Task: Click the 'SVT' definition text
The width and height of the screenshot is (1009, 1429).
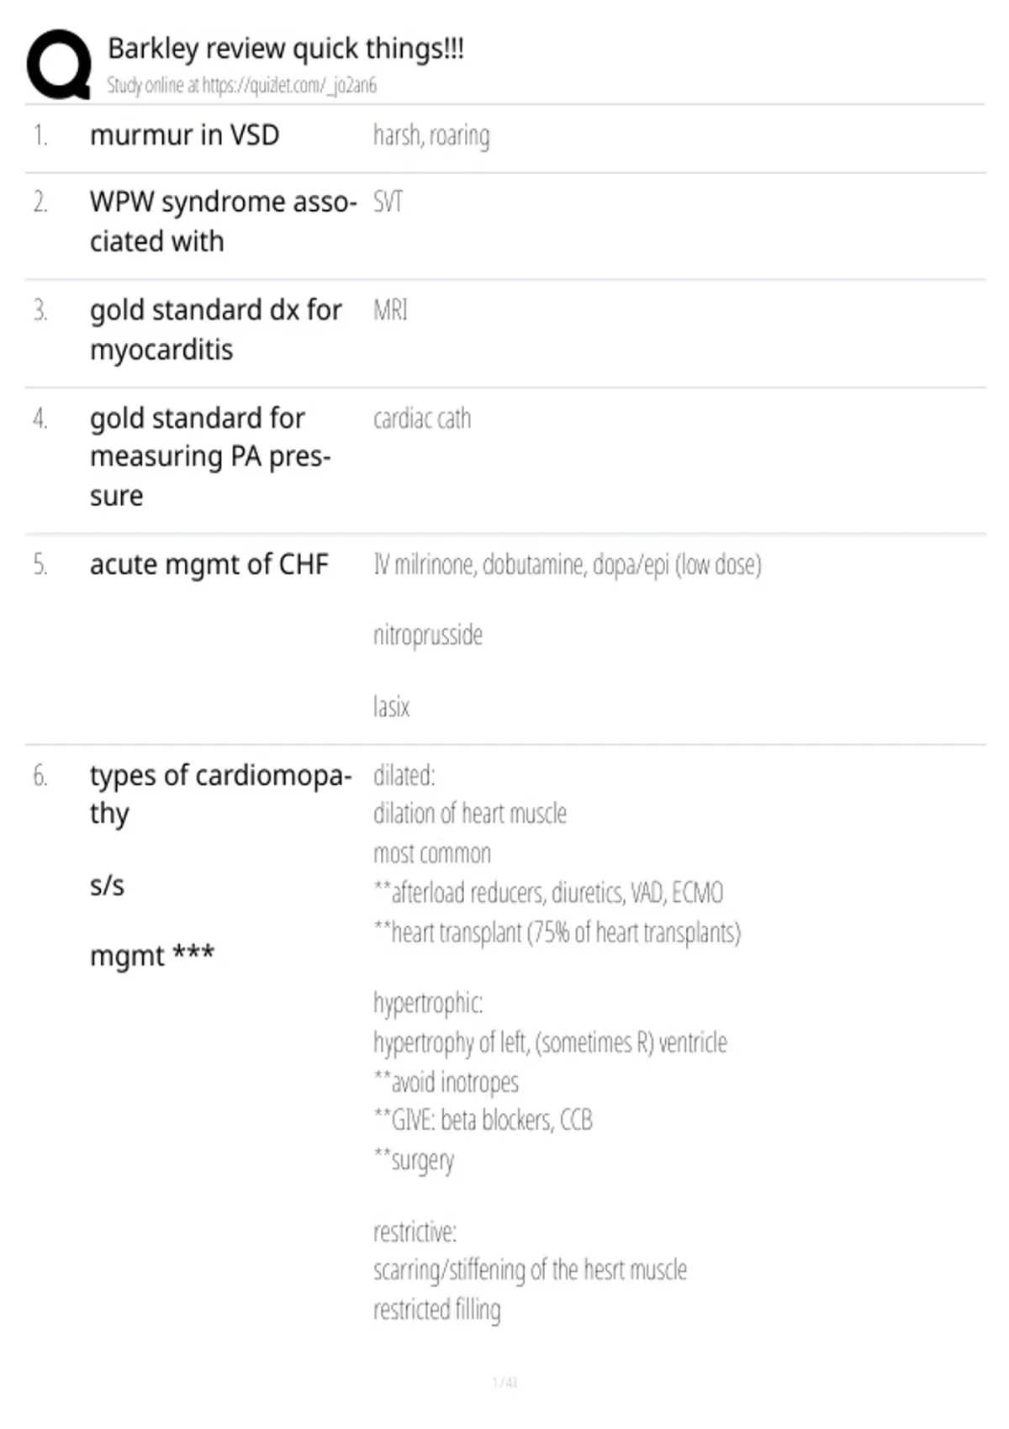Action: coord(388,202)
